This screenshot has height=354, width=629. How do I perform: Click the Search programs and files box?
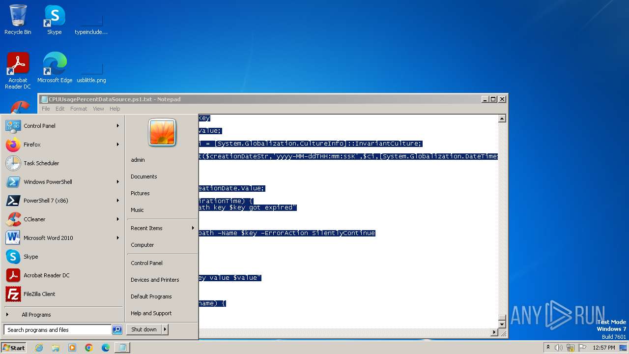(x=57, y=330)
